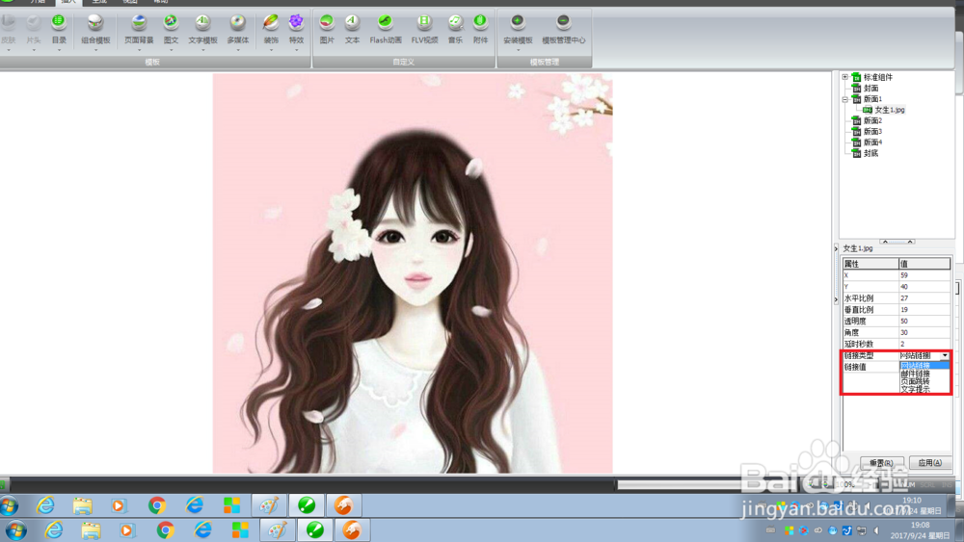Screen dimensions: 964x542
Task: Open Paint in the upper taskbar
Action: pyautogui.click(x=269, y=505)
